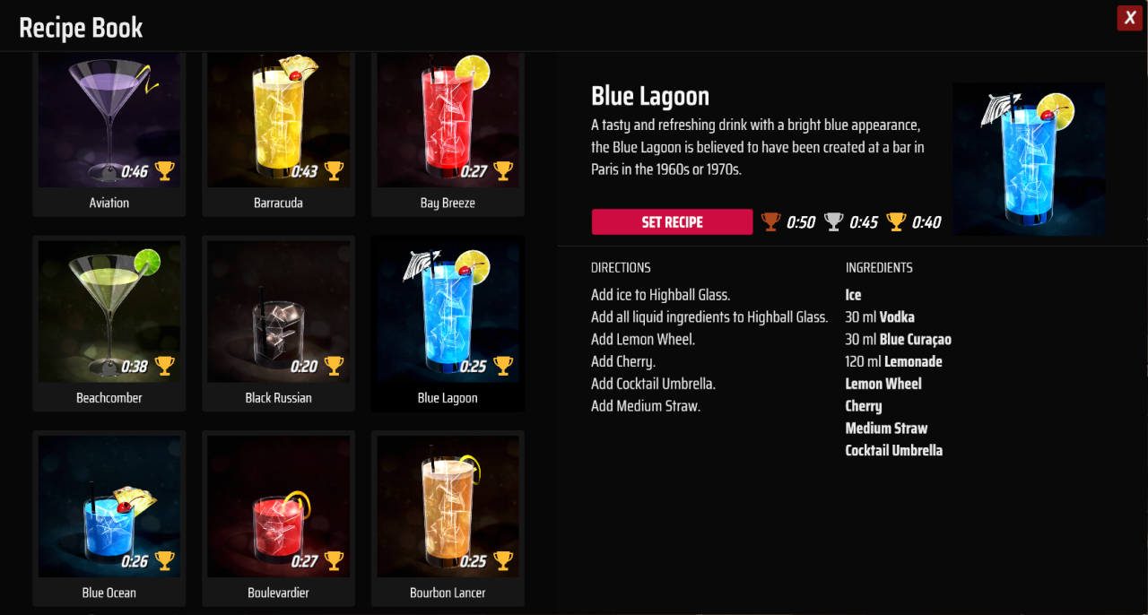
Task: Click the Set Recipe button
Action: [672, 222]
